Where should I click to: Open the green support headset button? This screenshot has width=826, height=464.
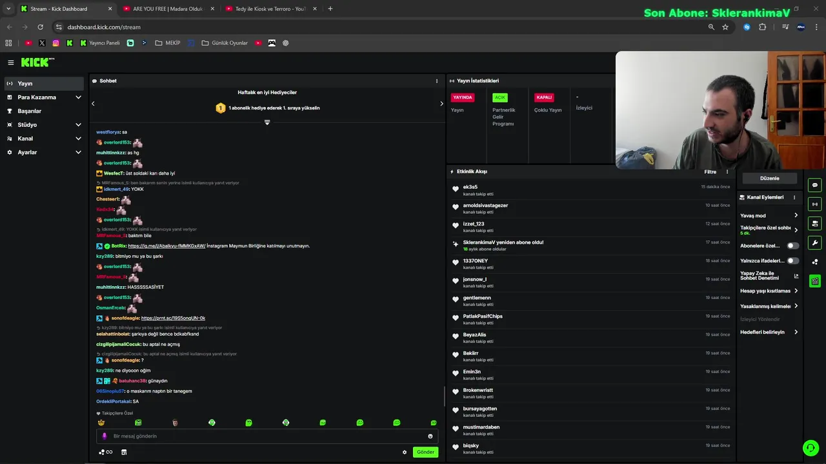(810, 448)
